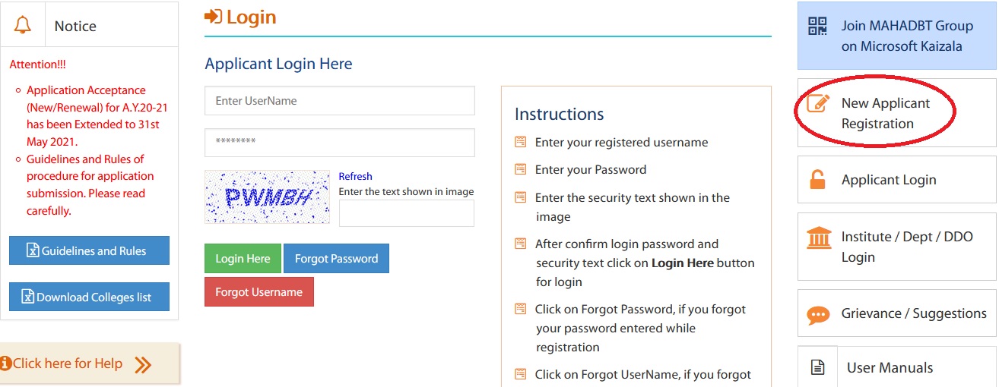
Task: Click the User Manuals document icon
Action: coord(818,368)
